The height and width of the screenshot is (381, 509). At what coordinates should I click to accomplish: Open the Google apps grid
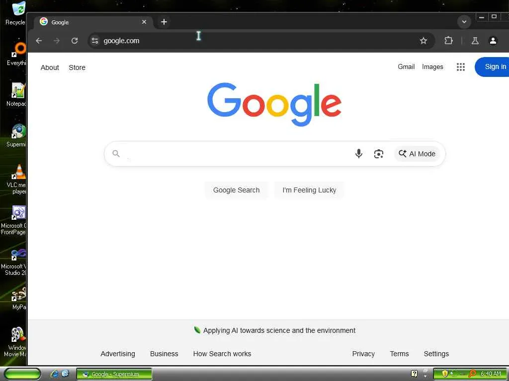coord(461,67)
